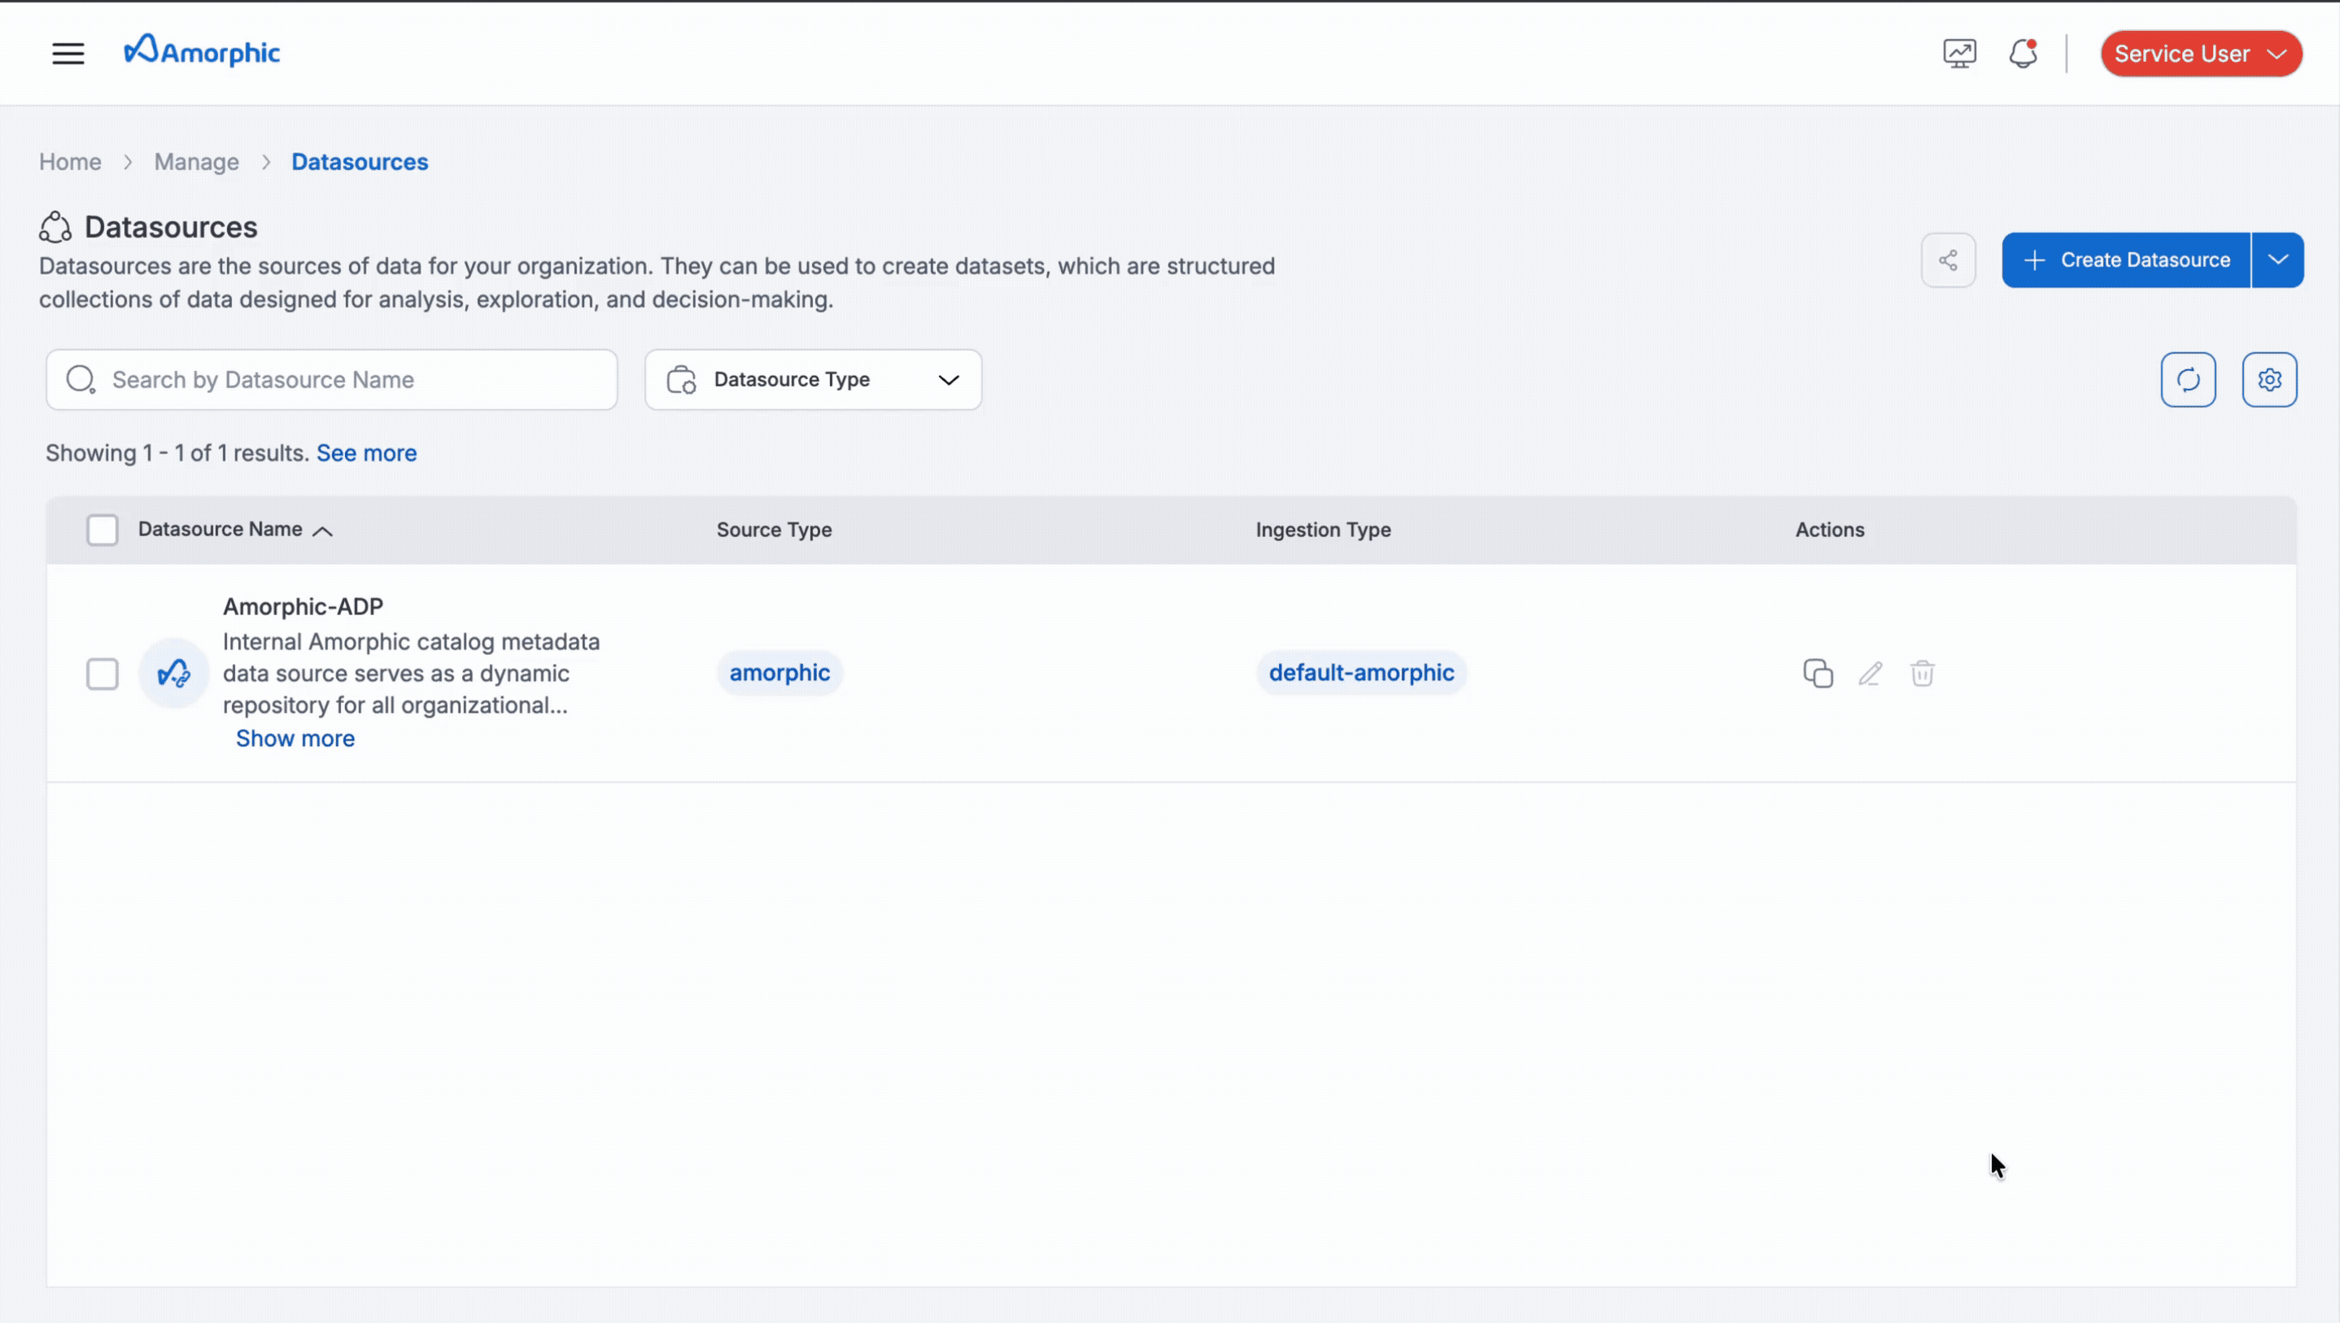Edit the Amorphic-ADP datasource
This screenshot has height=1323, width=2340.
pos(1871,674)
